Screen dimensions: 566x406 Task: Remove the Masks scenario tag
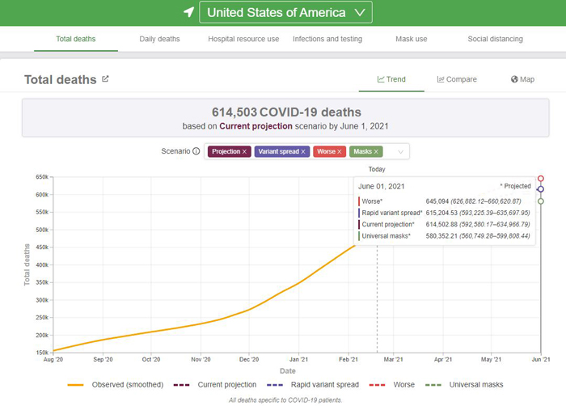[x=376, y=152]
